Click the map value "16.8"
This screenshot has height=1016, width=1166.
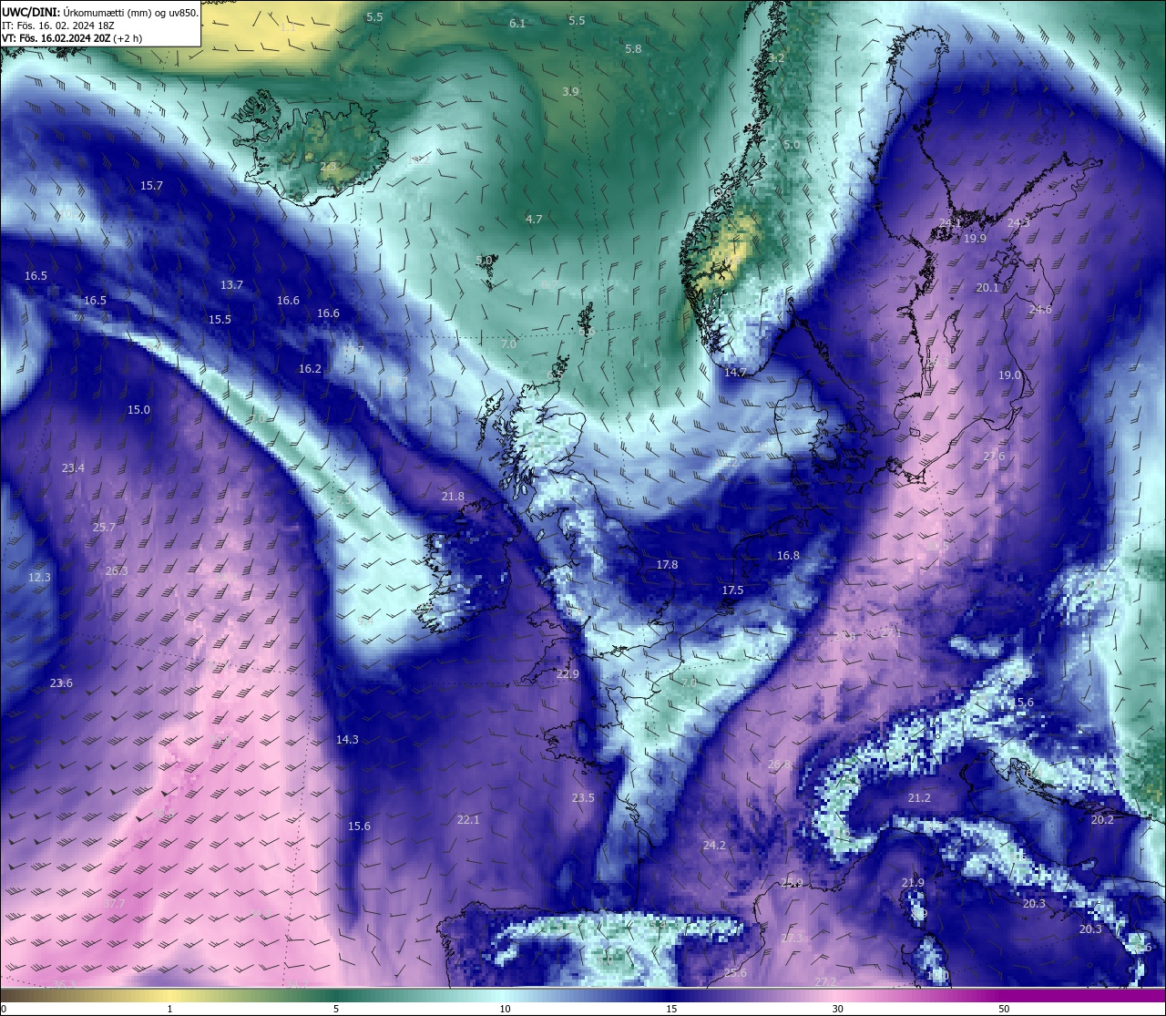788,556
